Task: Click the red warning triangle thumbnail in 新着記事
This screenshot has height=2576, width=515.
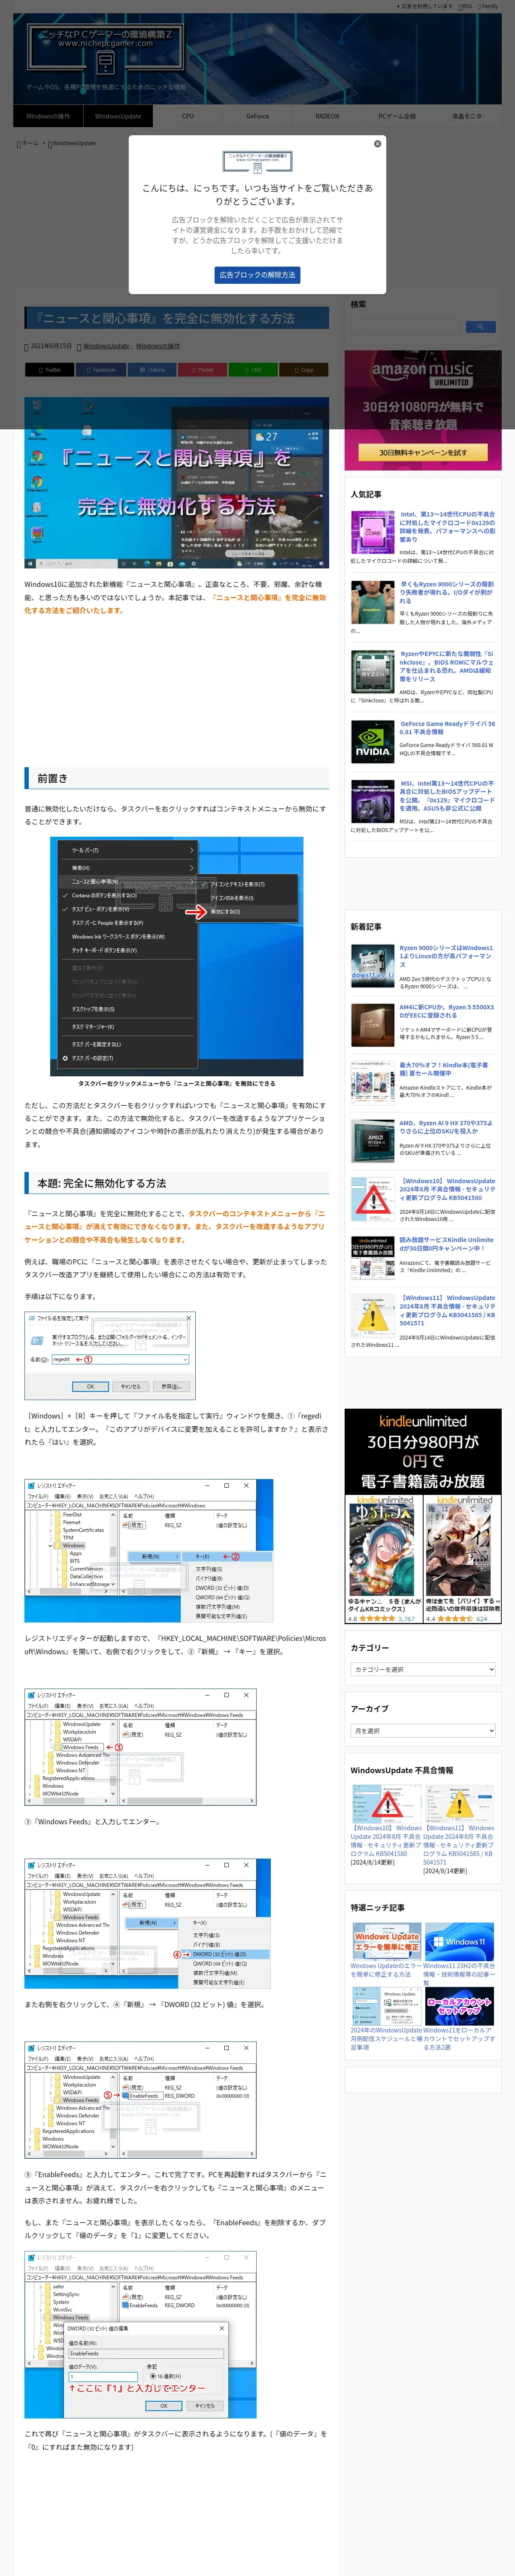Action: [372, 1199]
